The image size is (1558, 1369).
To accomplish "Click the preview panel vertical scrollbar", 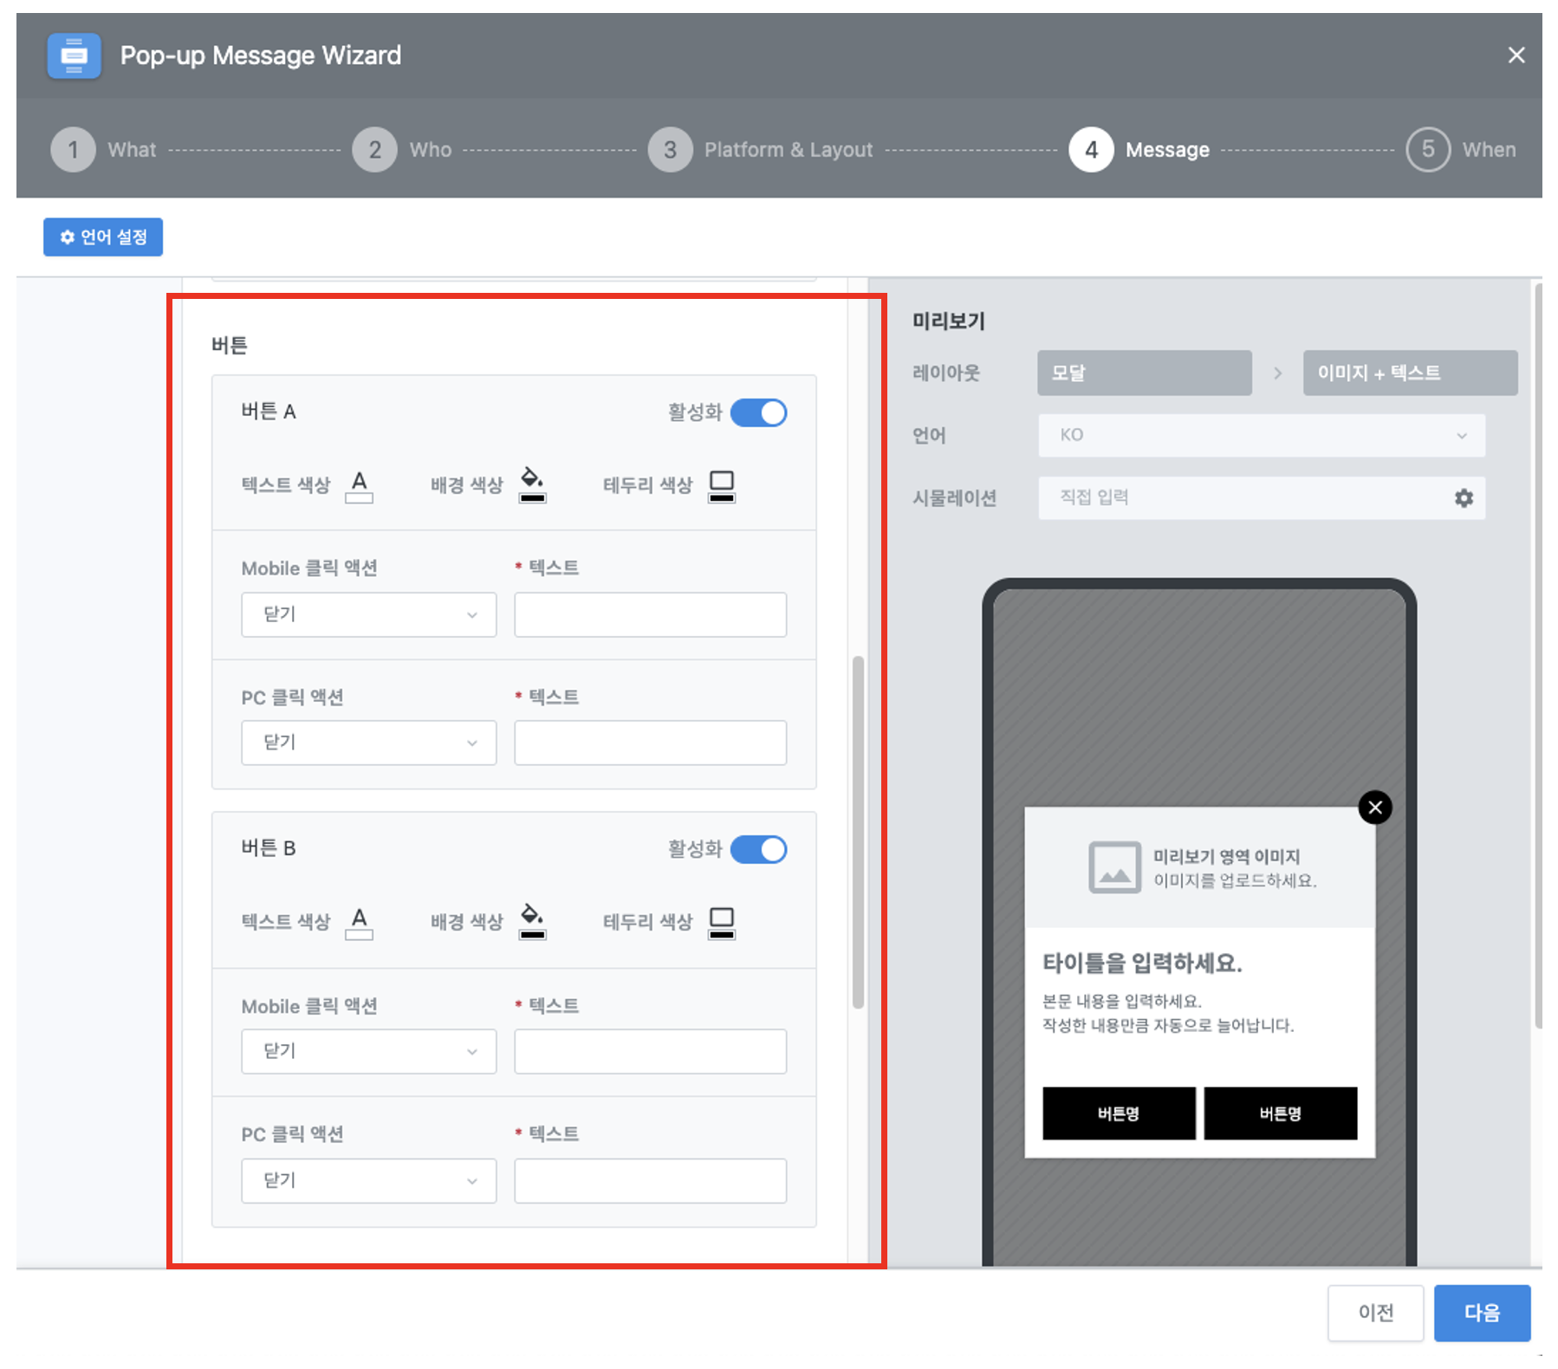I will coord(1538,656).
